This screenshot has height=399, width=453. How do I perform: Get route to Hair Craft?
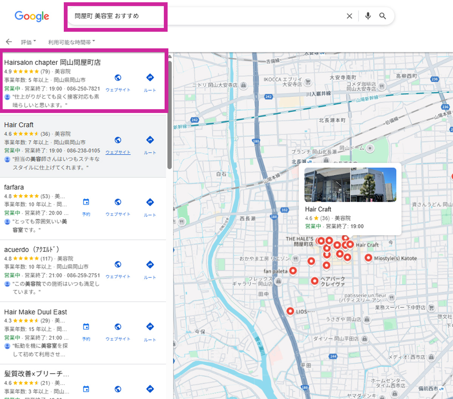tap(150, 140)
